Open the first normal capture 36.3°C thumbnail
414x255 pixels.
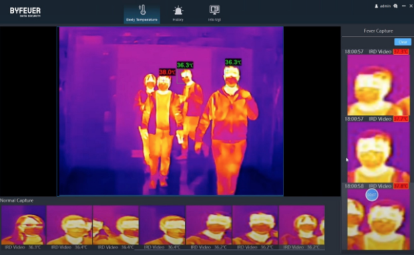tap(23, 225)
